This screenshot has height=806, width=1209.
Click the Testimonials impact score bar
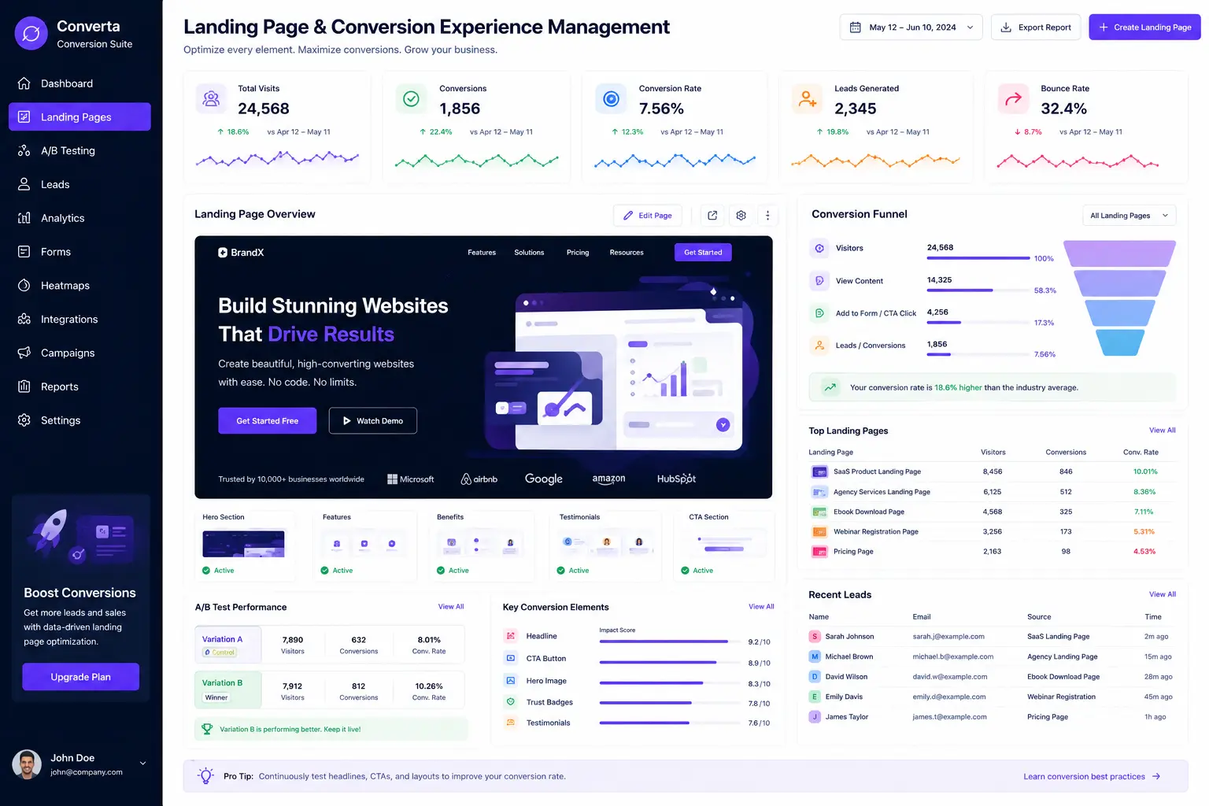pos(669,723)
